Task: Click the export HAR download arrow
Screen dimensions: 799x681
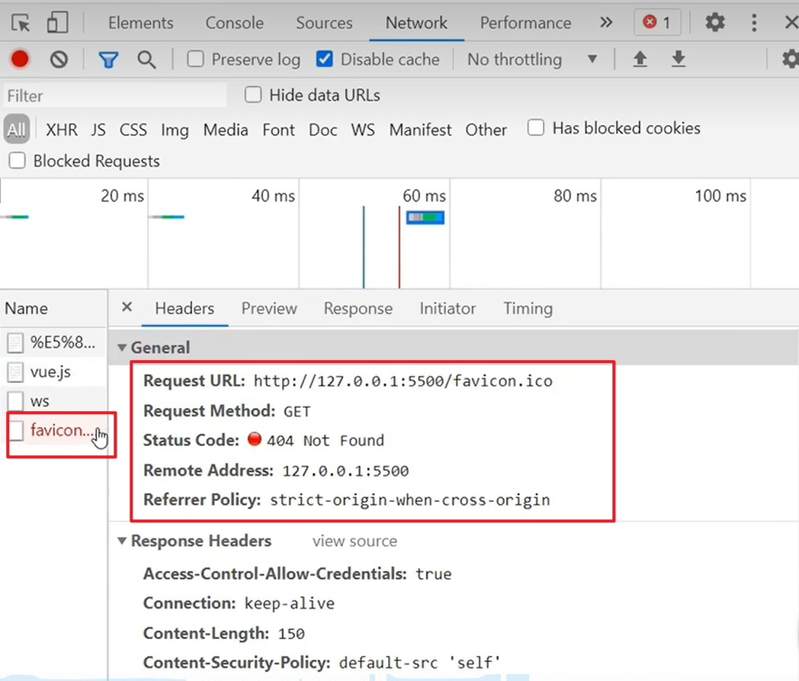Action: pos(679,59)
